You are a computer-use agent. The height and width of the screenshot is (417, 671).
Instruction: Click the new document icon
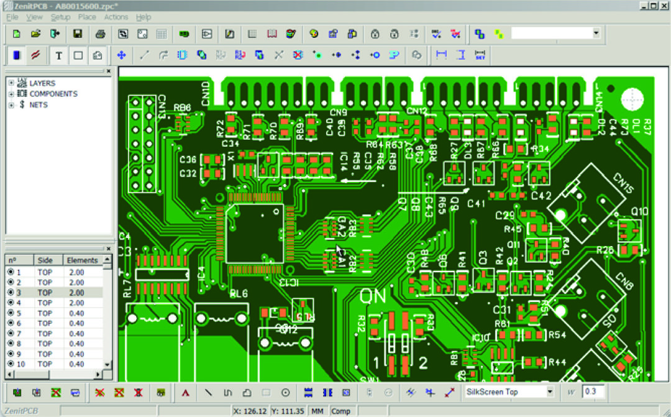[x=17, y=34]
